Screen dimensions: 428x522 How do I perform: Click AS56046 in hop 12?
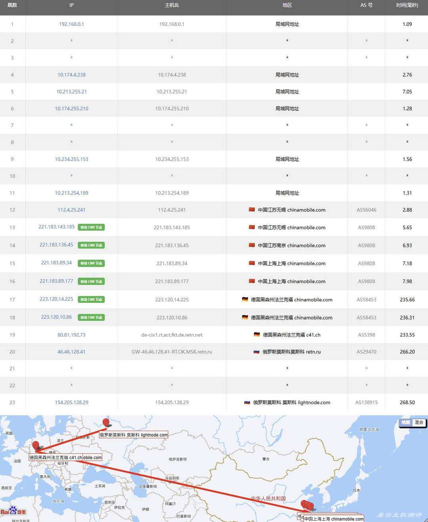click(366, 210)
